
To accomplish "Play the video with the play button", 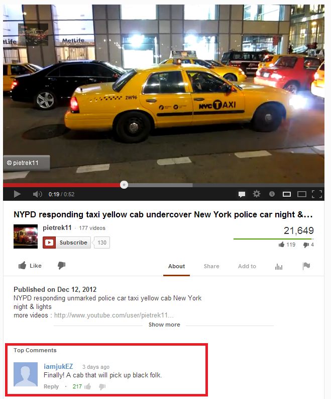I will [17, 194].
